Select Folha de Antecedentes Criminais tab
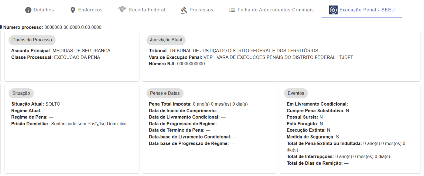Screen dimensions: 424x176 tap(275, 10)
